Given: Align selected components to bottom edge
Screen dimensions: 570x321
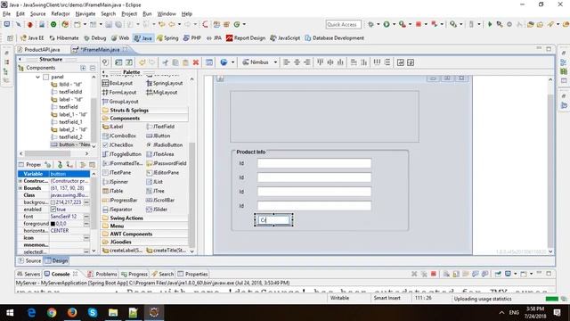Looking at the screenshot, I should [x=340, y=62].
